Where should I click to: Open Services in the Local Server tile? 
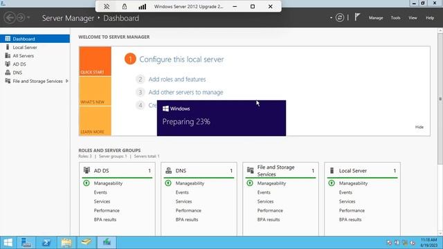click(x=347, y=201)
